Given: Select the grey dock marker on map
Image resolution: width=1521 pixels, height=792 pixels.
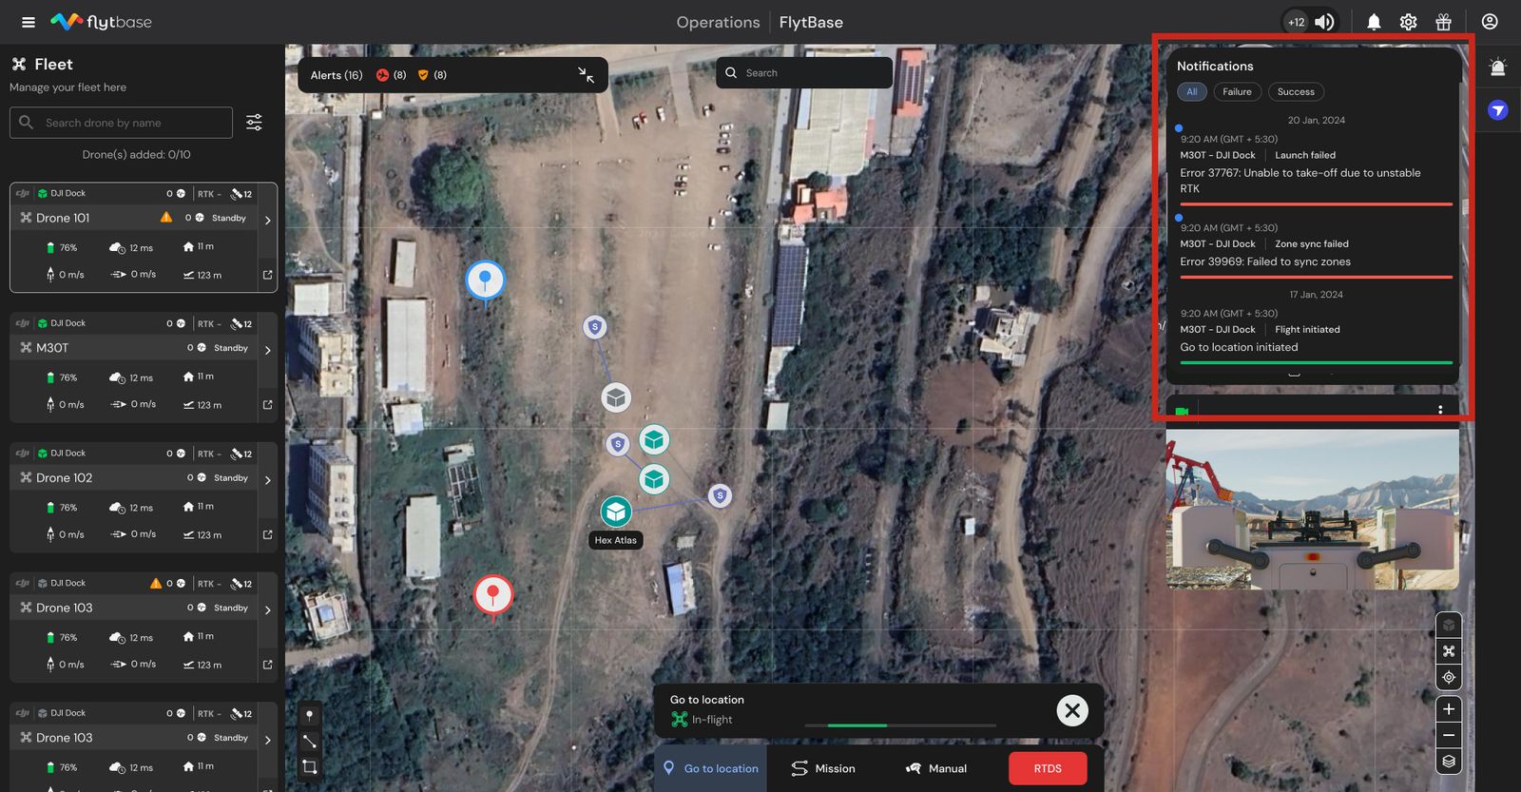Looking at the screenshot, I should click(616, 397).
